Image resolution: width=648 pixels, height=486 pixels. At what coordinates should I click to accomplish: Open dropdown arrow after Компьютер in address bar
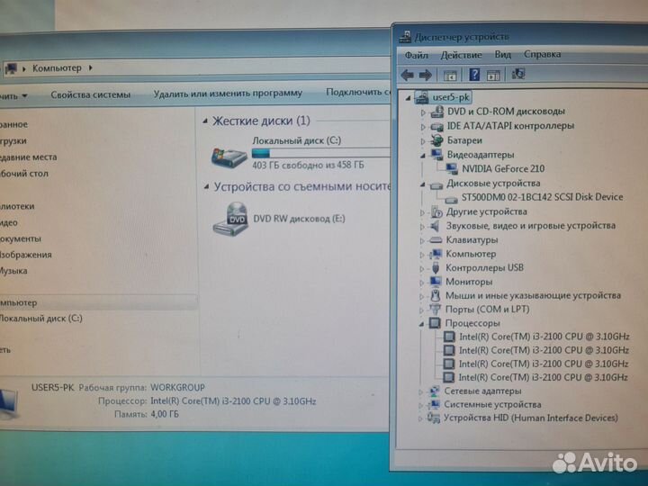point(91,67)
